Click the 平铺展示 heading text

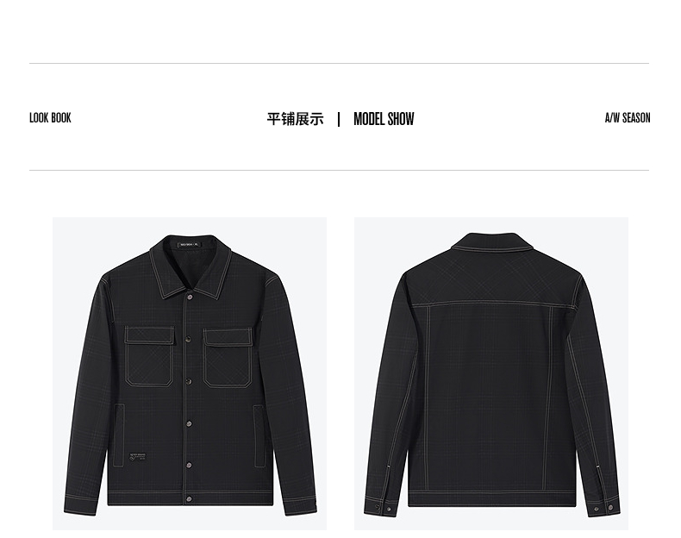(x=296, y=119)
